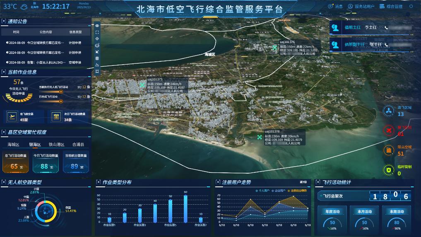
Task: Click the grid icon in map toolbar
Action: coord(97,58)
